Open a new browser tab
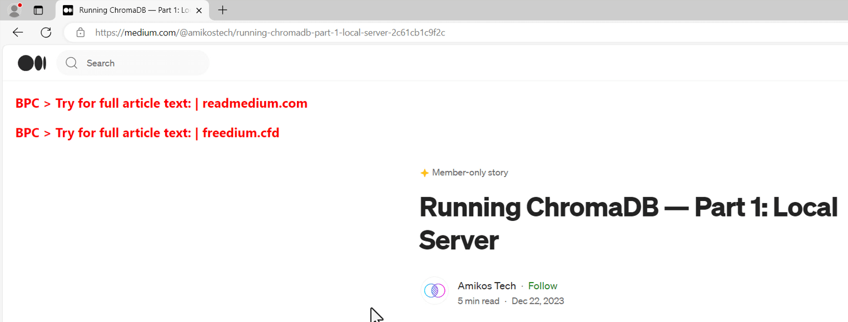This screenshot has width=848, height=322. tap(222, 10)
